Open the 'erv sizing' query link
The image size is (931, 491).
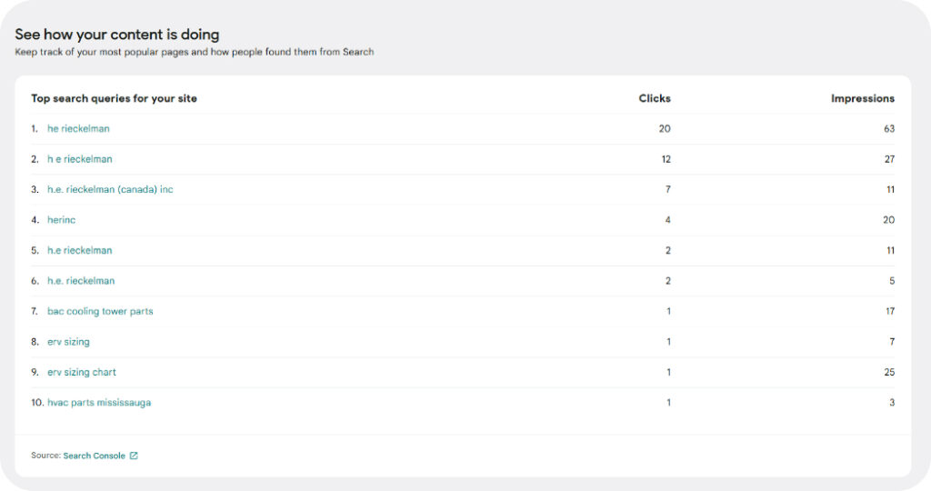click(x=68, y=342)
